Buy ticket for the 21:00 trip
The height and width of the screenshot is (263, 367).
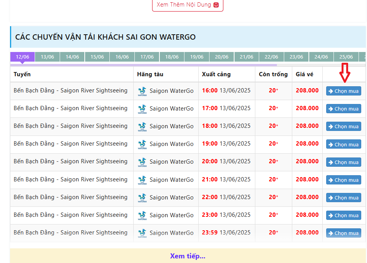coord(344,180)
